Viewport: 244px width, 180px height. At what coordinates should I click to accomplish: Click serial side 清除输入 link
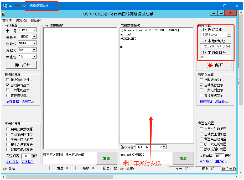point(28,162)
